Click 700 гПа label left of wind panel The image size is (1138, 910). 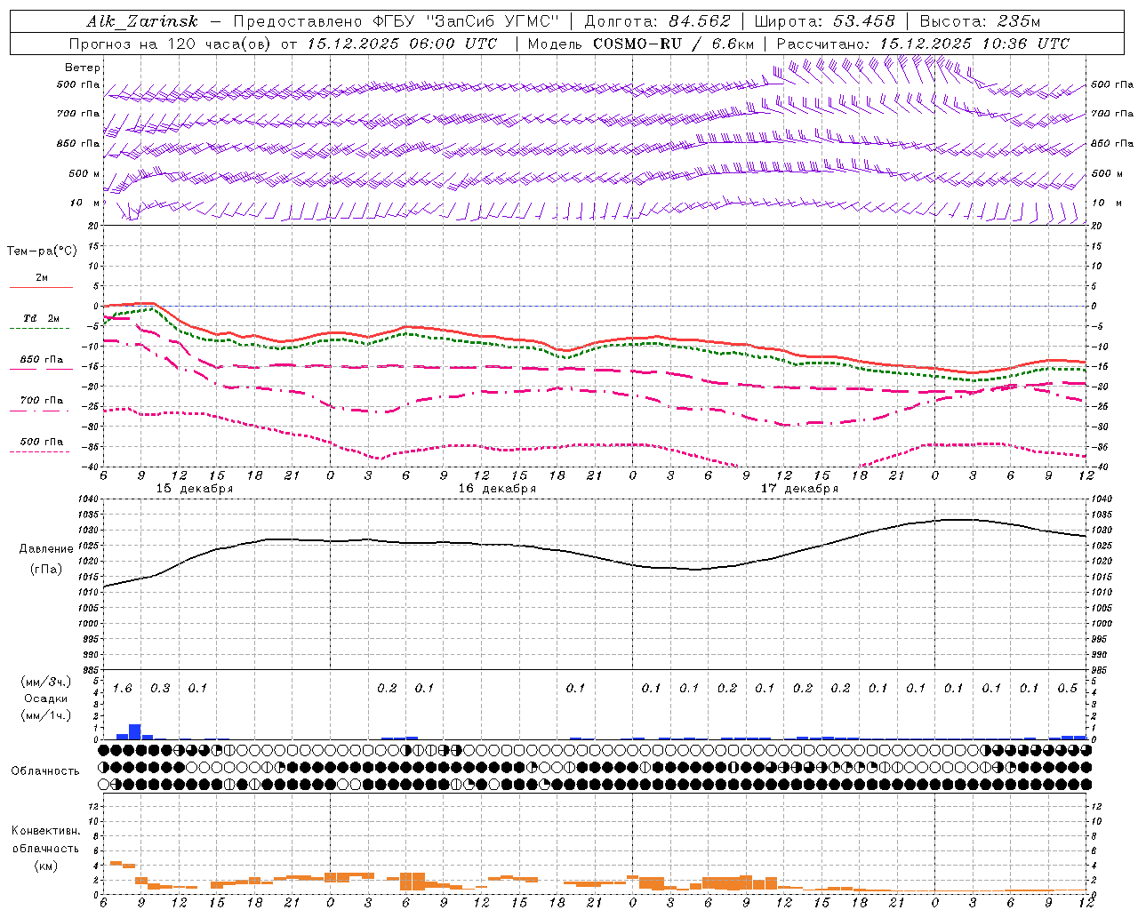pyautogui.click(x=78, y=114)
